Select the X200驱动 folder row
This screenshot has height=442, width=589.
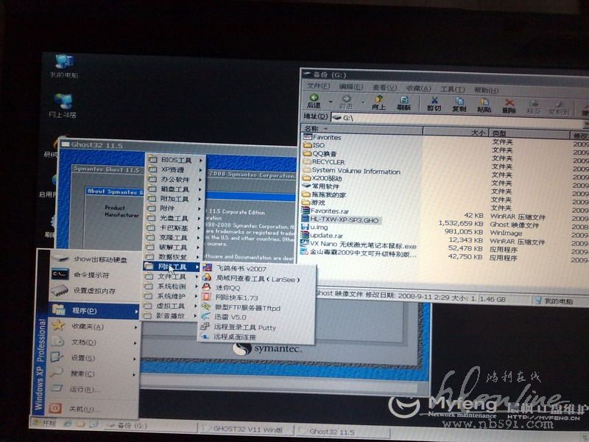click(x=322, y=178)
